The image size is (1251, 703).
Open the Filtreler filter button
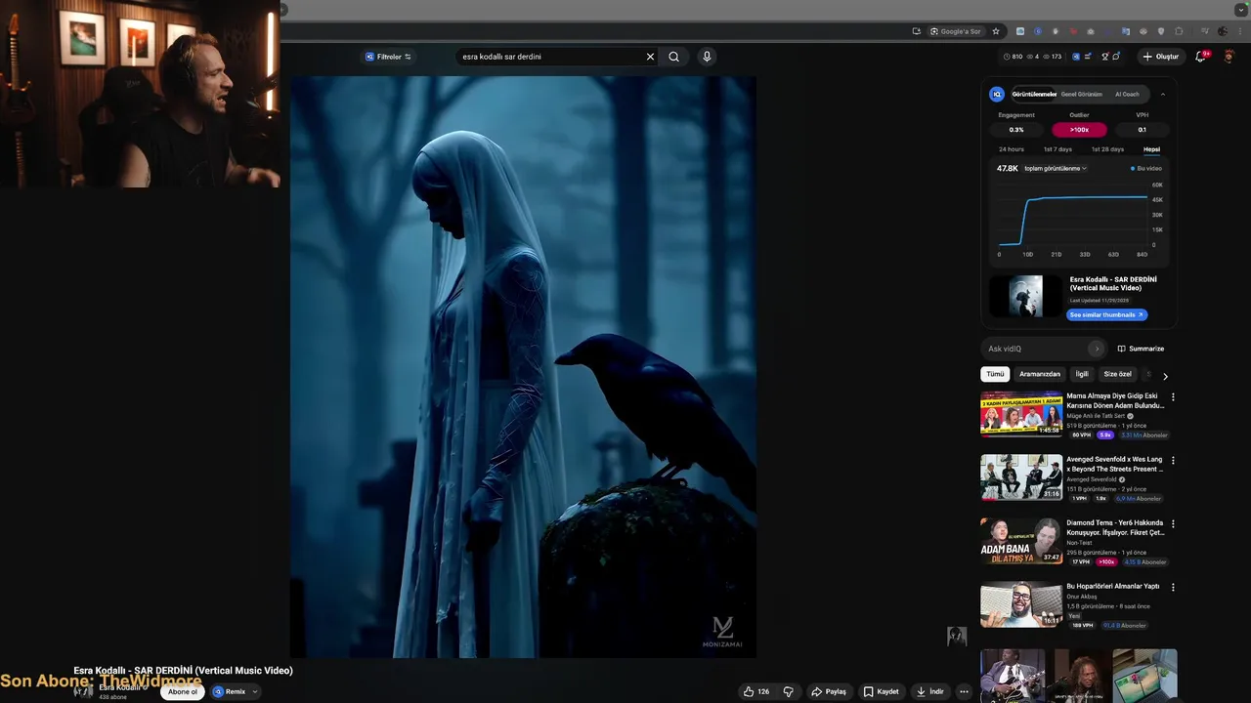point(388,57)
